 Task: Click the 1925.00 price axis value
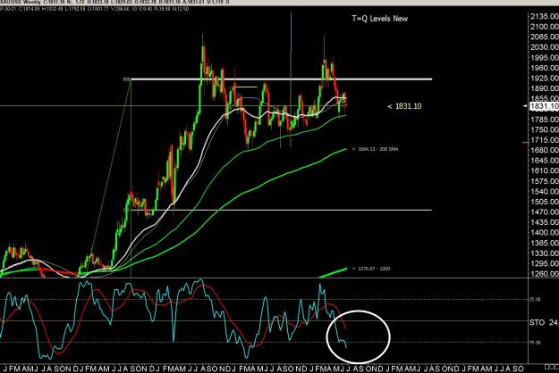click(x=545, y=78)
